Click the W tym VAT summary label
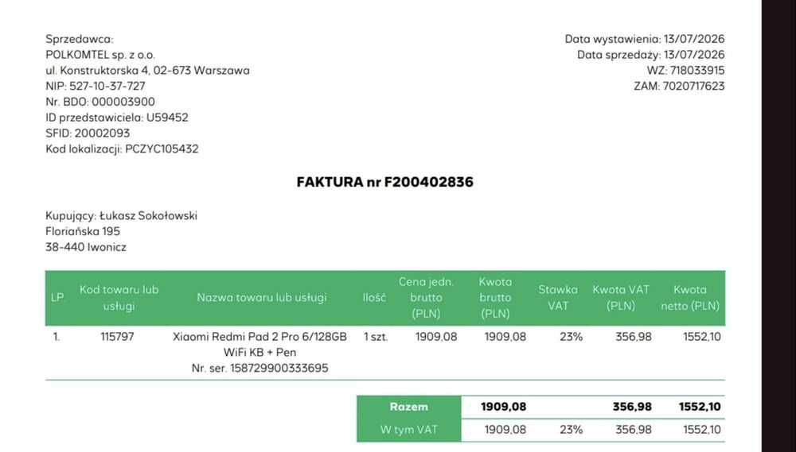Viewport: 796px width, 452px height. coord(408,430)
